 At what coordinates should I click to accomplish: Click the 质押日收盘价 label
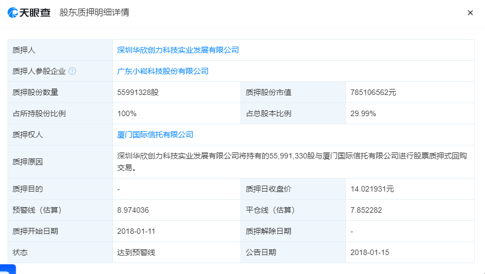pyautogui.click(x=268, y=189)
